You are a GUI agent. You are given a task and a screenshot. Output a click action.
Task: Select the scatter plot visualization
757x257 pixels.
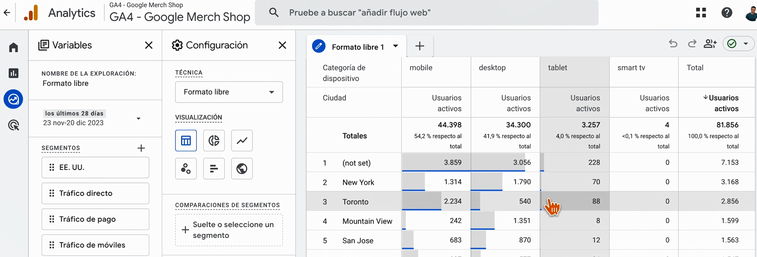coord(186,168)
